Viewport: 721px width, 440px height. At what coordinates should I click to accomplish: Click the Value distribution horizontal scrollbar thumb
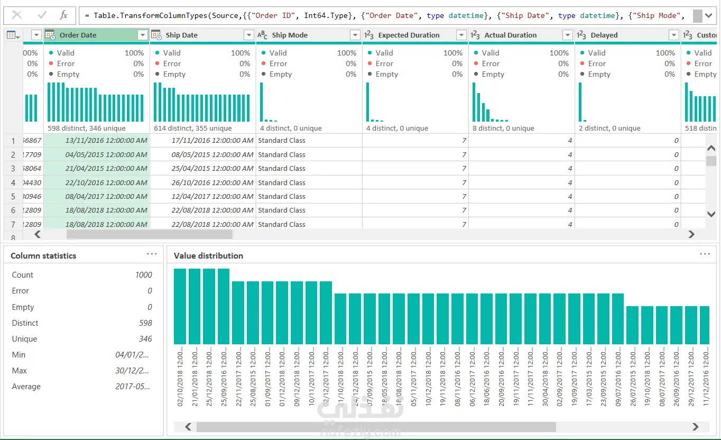(376, 427)
